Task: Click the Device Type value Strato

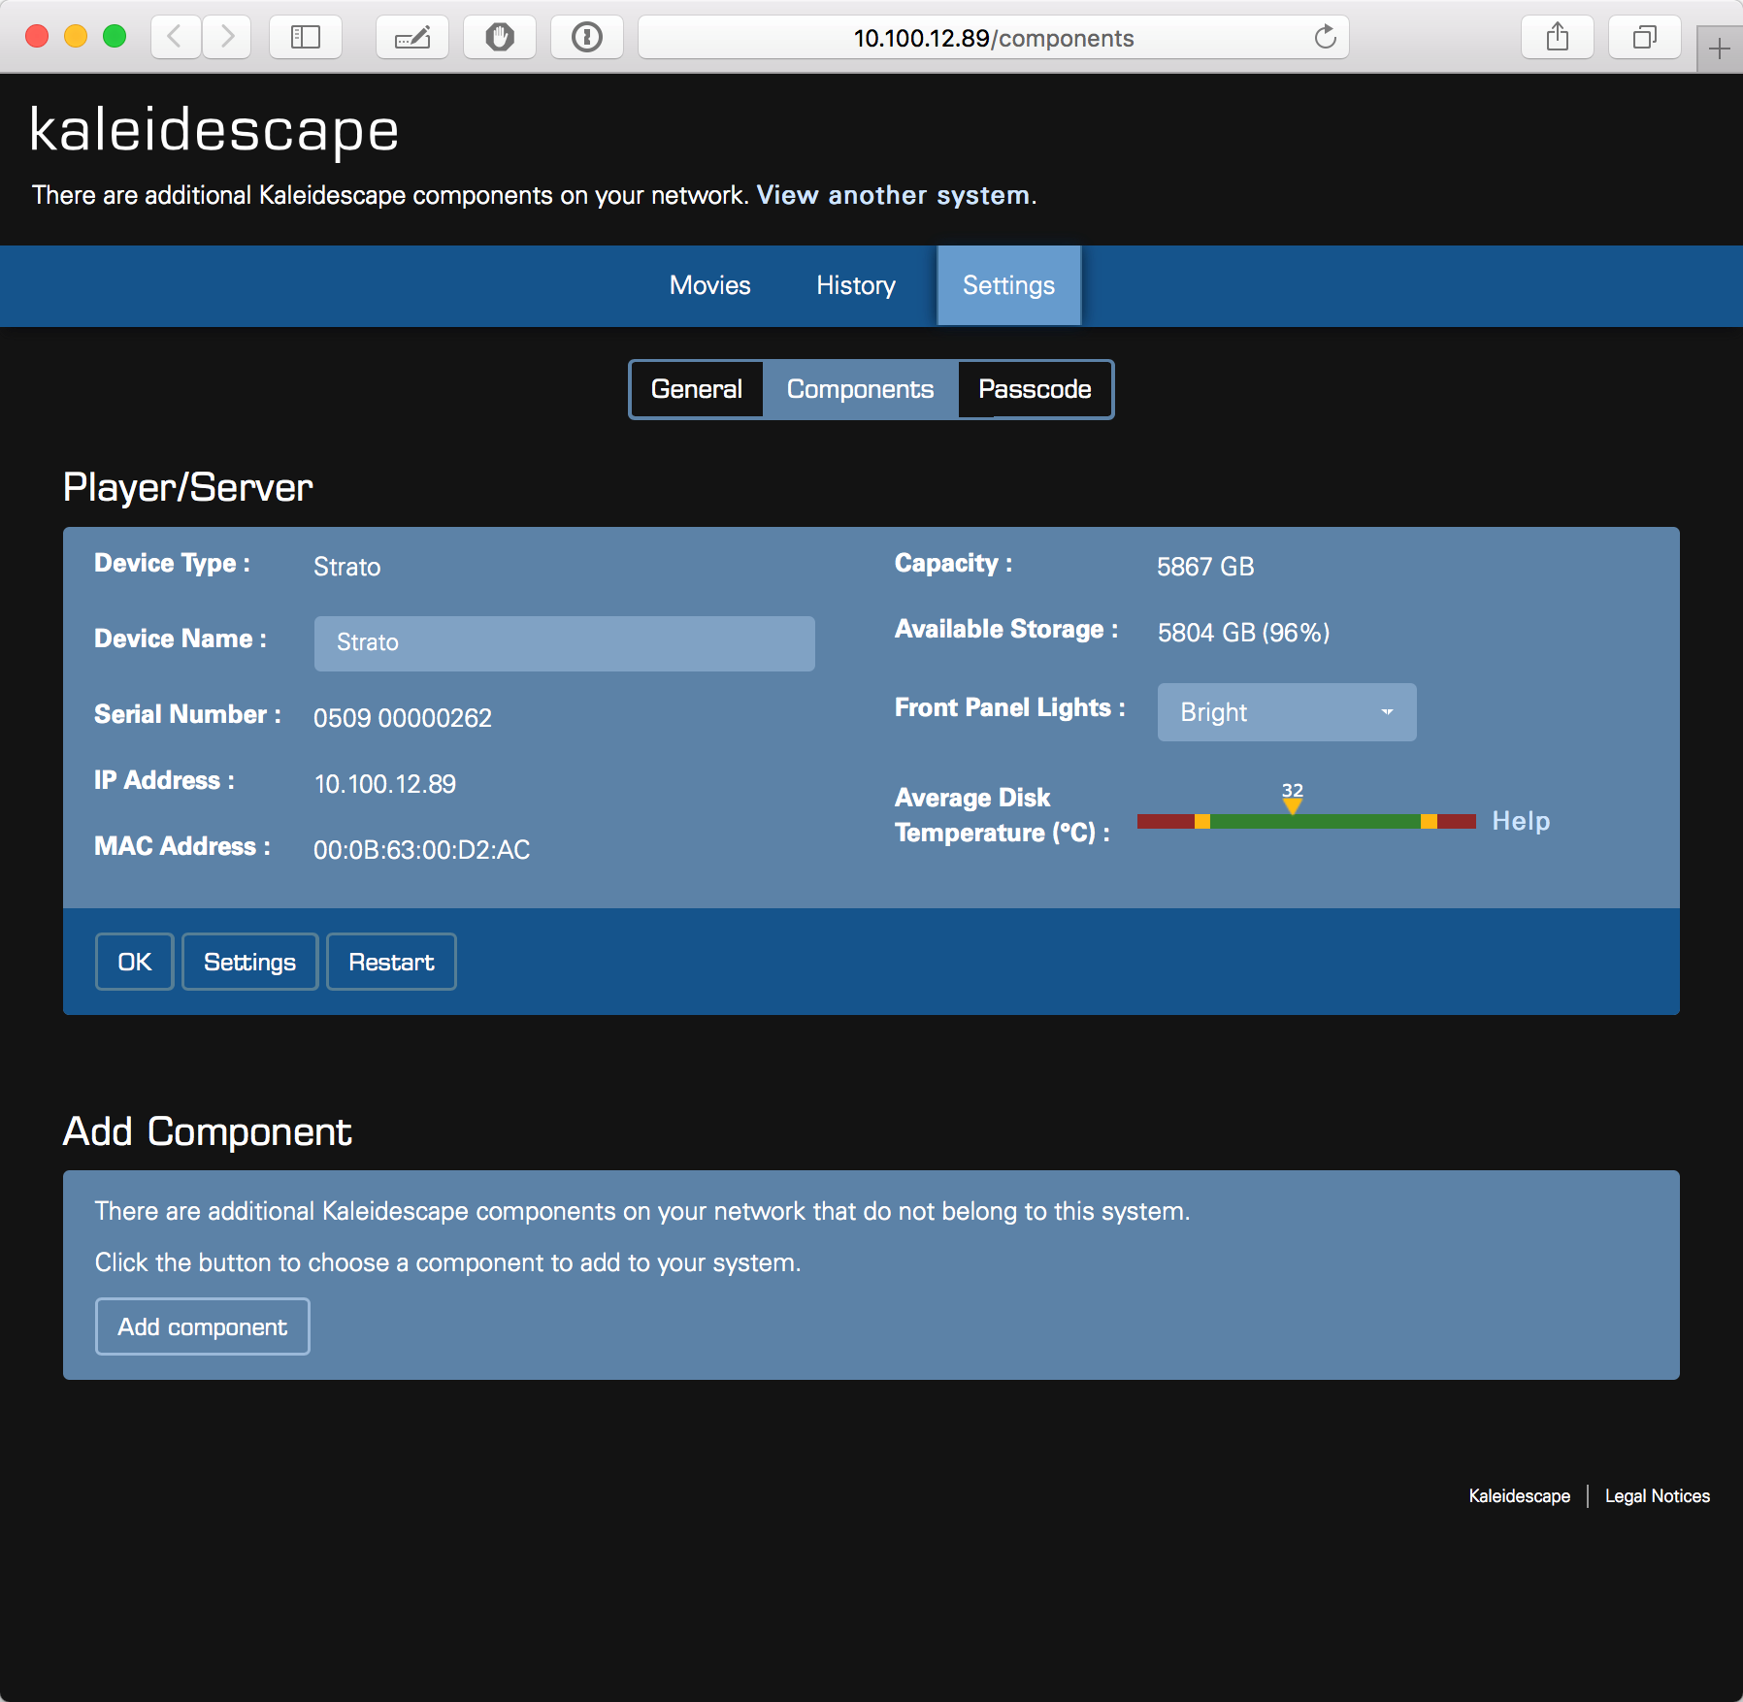Action: [x=346, y=567]
